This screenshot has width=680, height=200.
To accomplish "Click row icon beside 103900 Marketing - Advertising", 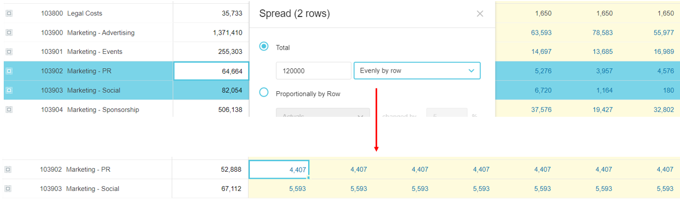I will 9,33.
